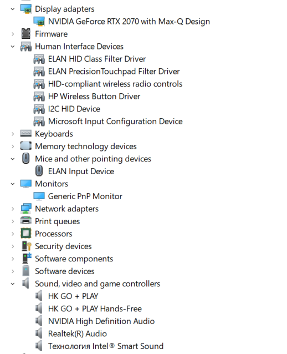
Task: Click the ELAN Input Device mouse icon
Action: 39,171
